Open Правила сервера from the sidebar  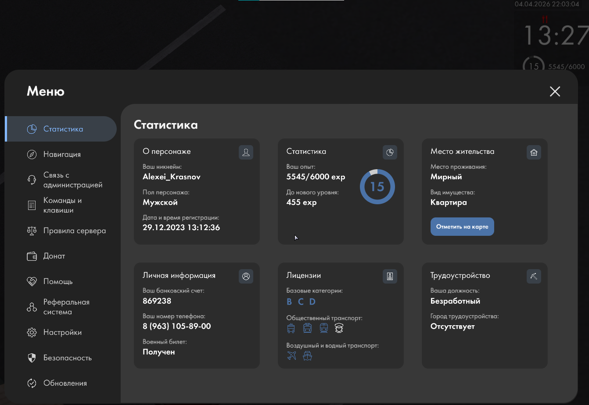[74, 231]
